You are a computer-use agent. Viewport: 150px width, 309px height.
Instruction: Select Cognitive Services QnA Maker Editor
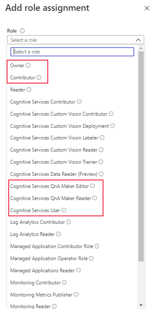click(x=49, y=186)
